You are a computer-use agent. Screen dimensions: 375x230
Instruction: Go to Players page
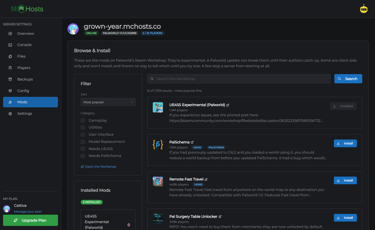(30, 68)
